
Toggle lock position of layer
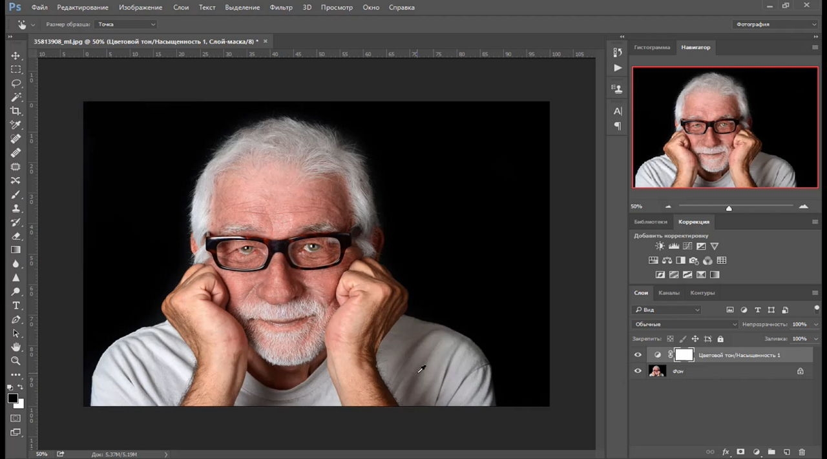click(695, 338)
